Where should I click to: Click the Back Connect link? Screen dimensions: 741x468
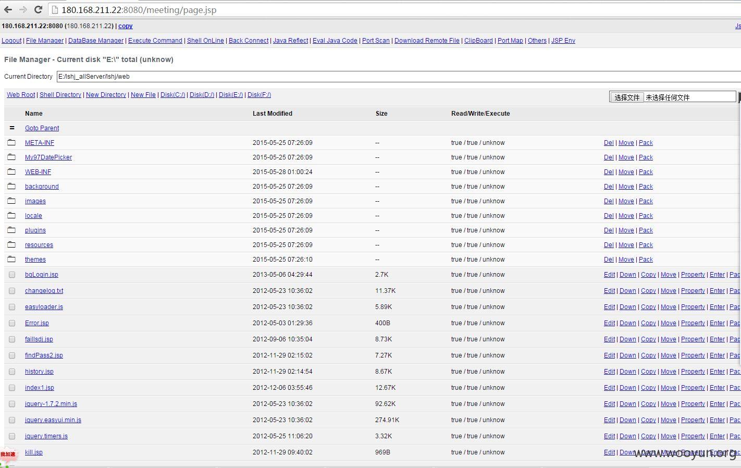coord(249,41)
